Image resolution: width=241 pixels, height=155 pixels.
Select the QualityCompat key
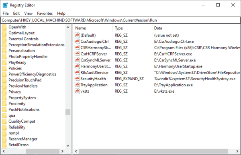pyautogui.click(x=22, y=121)
